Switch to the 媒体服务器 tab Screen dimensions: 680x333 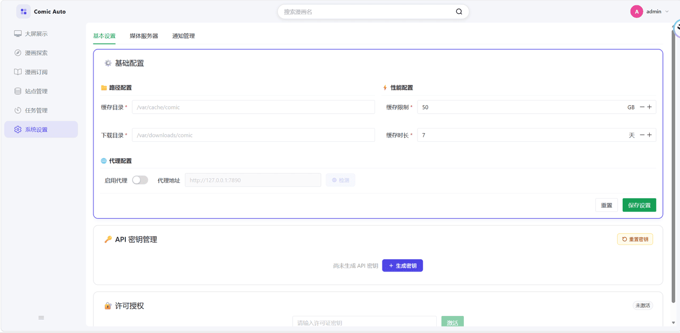point(144,36)
